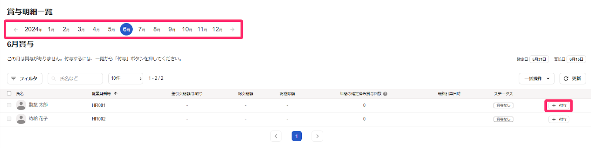Click the help icon beside 年間の確定済み賞与回数
Image resolution: width=591 pixels, height=148 pixels.
point(385,94)
